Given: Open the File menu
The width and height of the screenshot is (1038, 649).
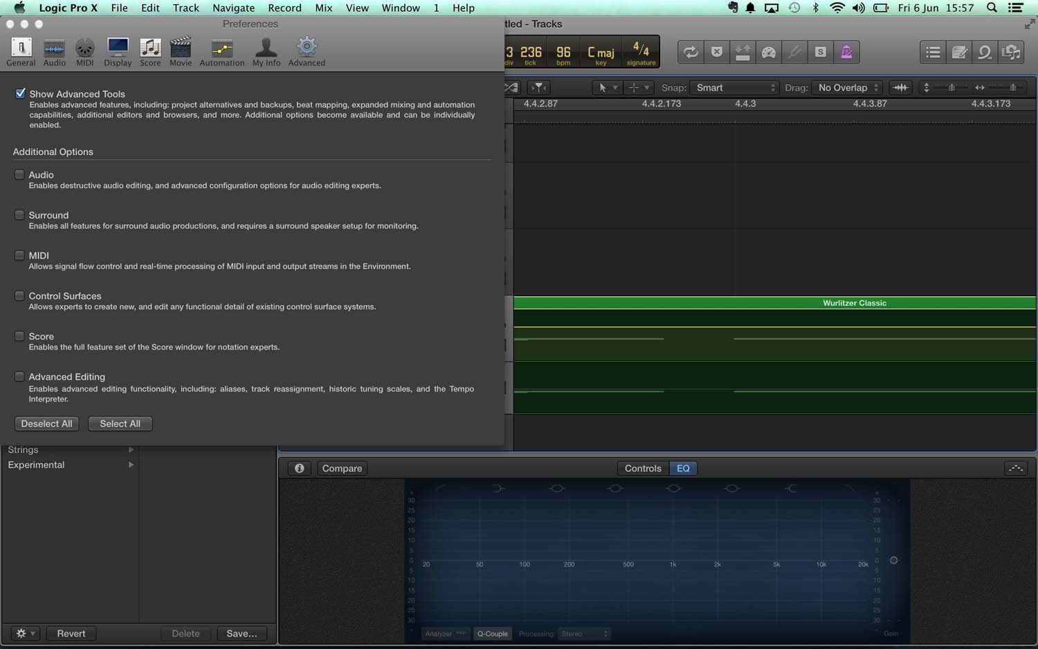Looking at the screenshot, I should pos(119,8).
